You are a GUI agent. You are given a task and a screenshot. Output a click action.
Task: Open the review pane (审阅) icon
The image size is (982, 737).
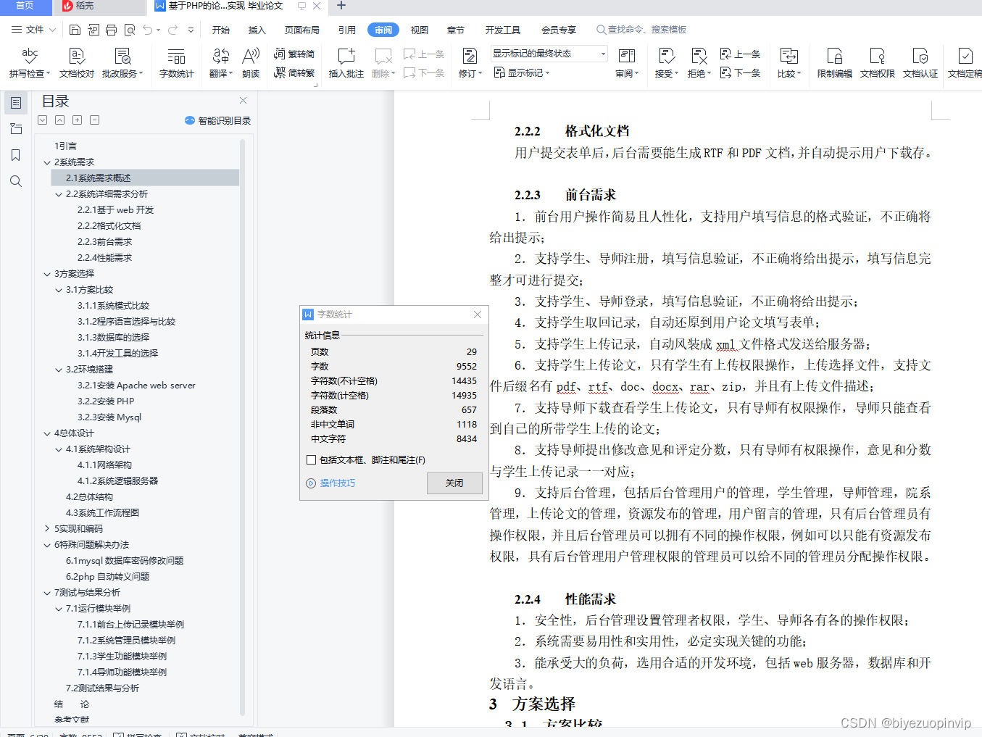[627, 55]
